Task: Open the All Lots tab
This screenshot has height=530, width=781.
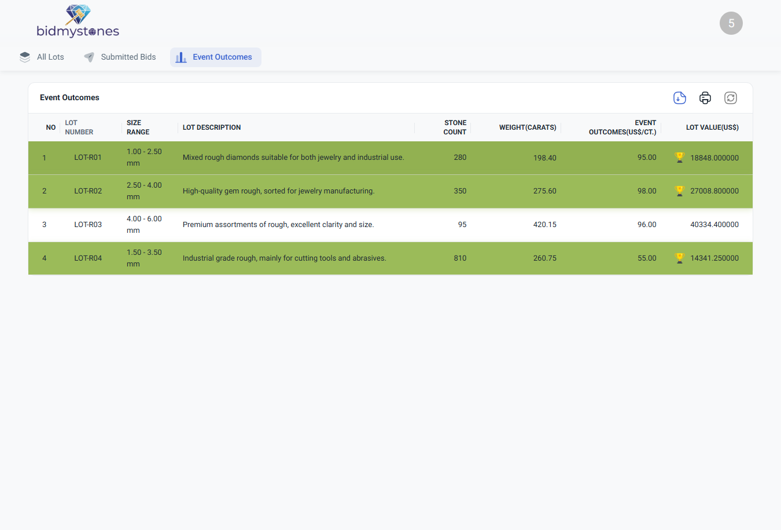Action: [x=42, y=57]
